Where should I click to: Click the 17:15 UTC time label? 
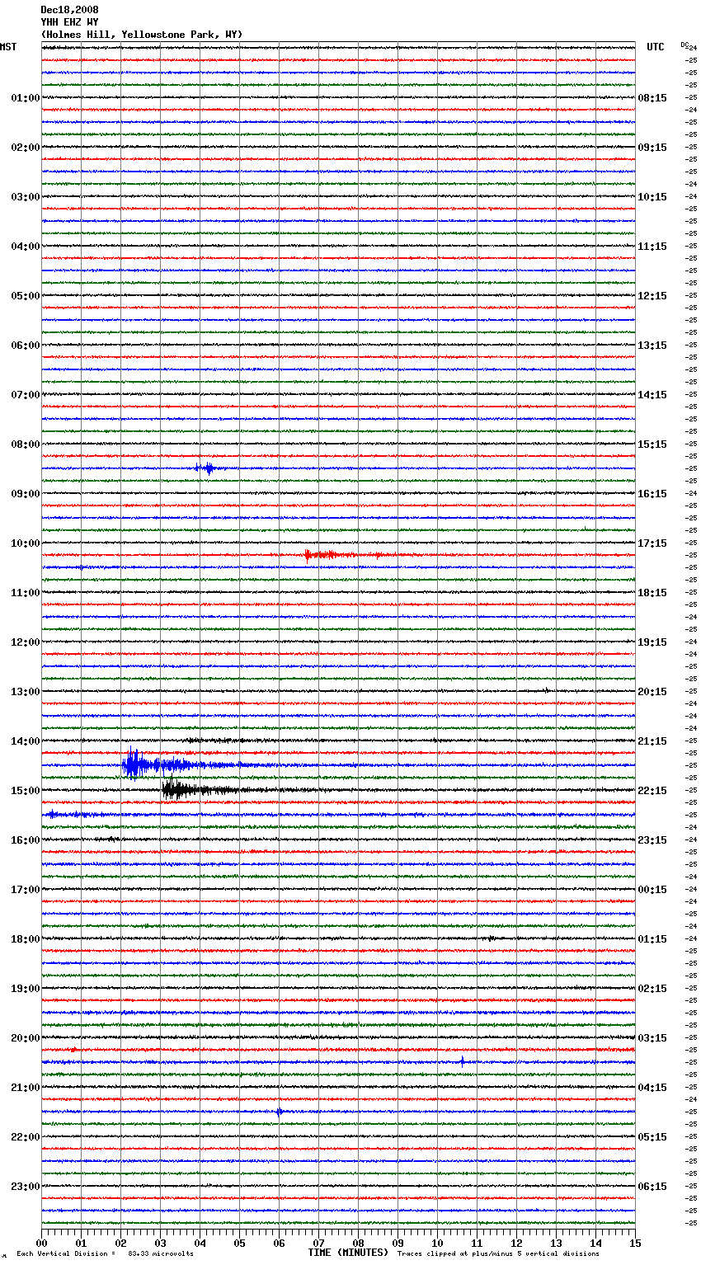click(652, 543)
